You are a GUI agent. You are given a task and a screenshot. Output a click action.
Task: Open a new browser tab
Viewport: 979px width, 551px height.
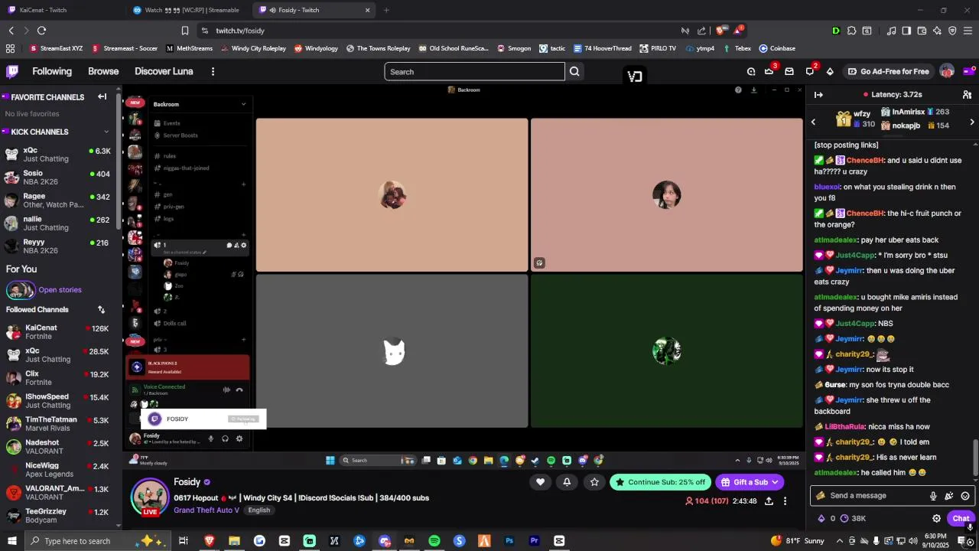coord(386,10)
